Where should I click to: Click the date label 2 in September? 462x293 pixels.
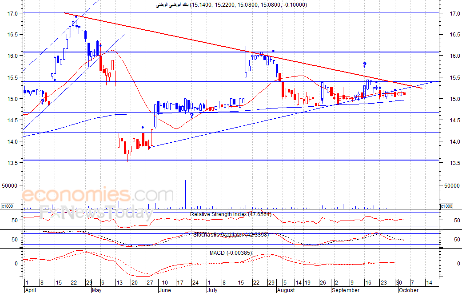coord(336,283)
